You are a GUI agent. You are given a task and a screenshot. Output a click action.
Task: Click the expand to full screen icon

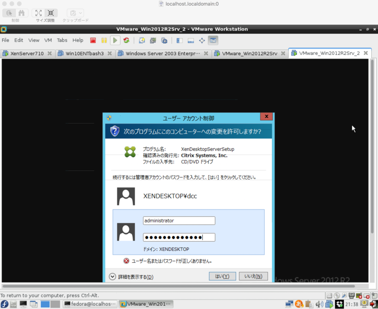pos(38,13)
